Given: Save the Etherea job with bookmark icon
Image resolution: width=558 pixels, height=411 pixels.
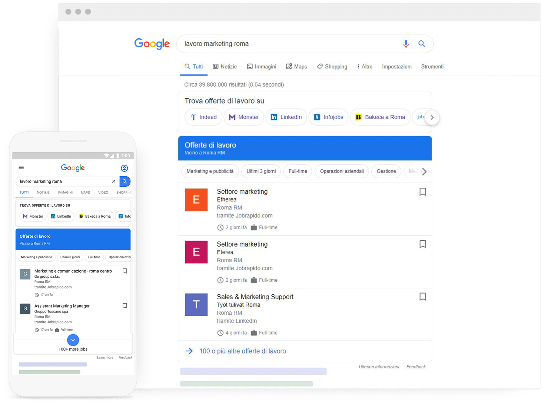Looking at the screenshot, I should 423,192.
